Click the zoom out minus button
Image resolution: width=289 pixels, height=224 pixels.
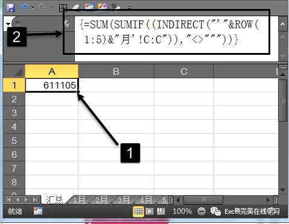tap(202, 211)
